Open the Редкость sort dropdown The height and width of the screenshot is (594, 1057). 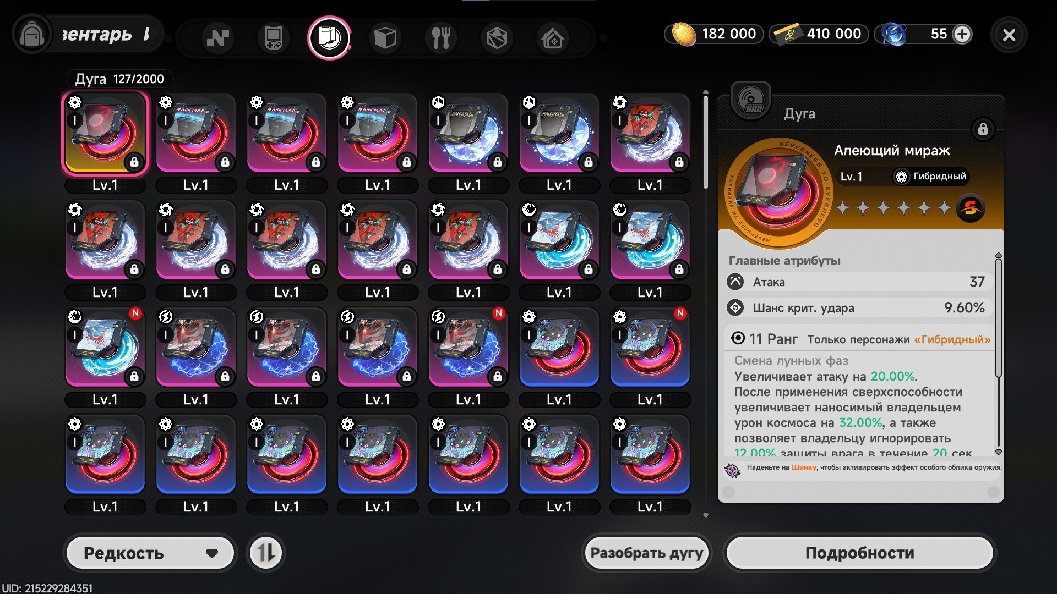[x=150, y=553]
